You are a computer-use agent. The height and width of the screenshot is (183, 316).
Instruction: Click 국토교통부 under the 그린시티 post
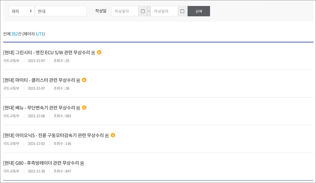pyautogui.click(x=11, y=61)
